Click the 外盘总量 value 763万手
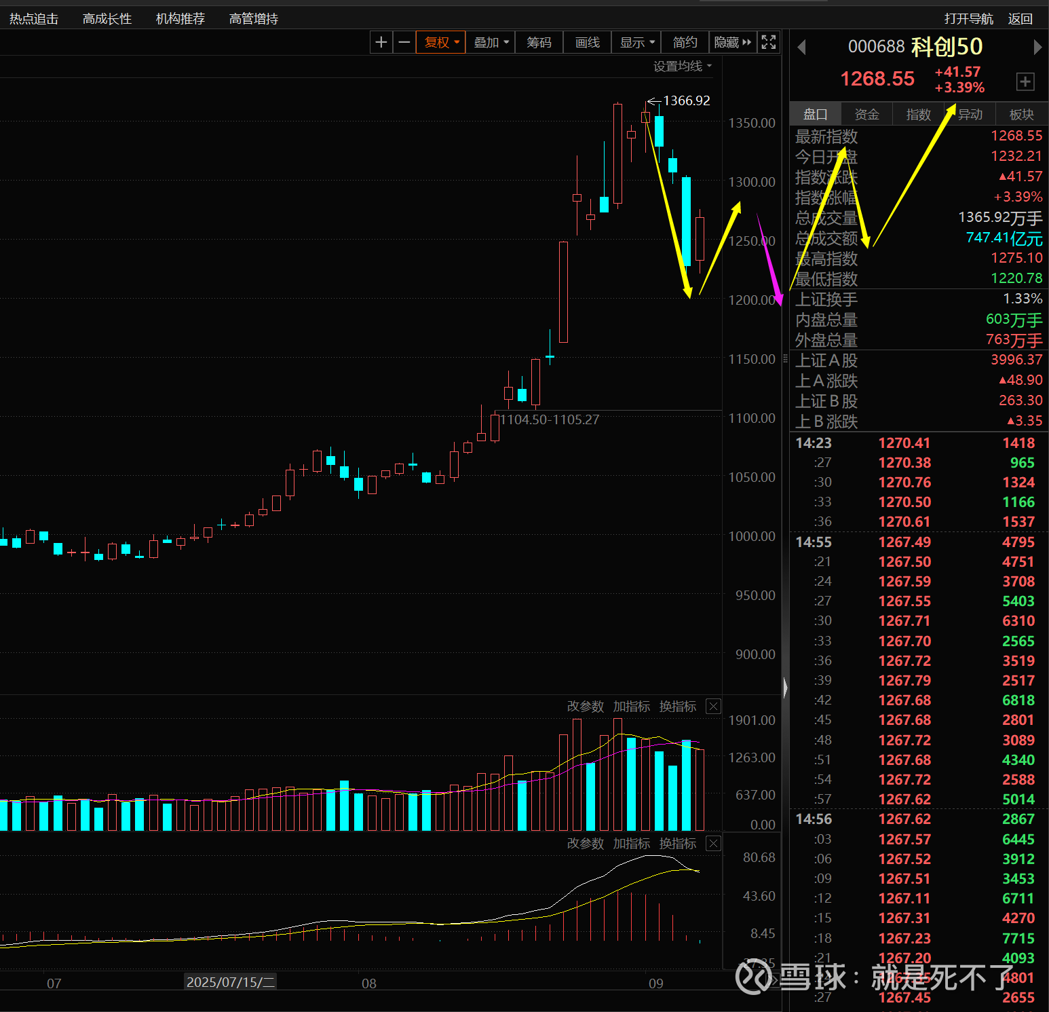1049x1012 pixels. 1014,340
